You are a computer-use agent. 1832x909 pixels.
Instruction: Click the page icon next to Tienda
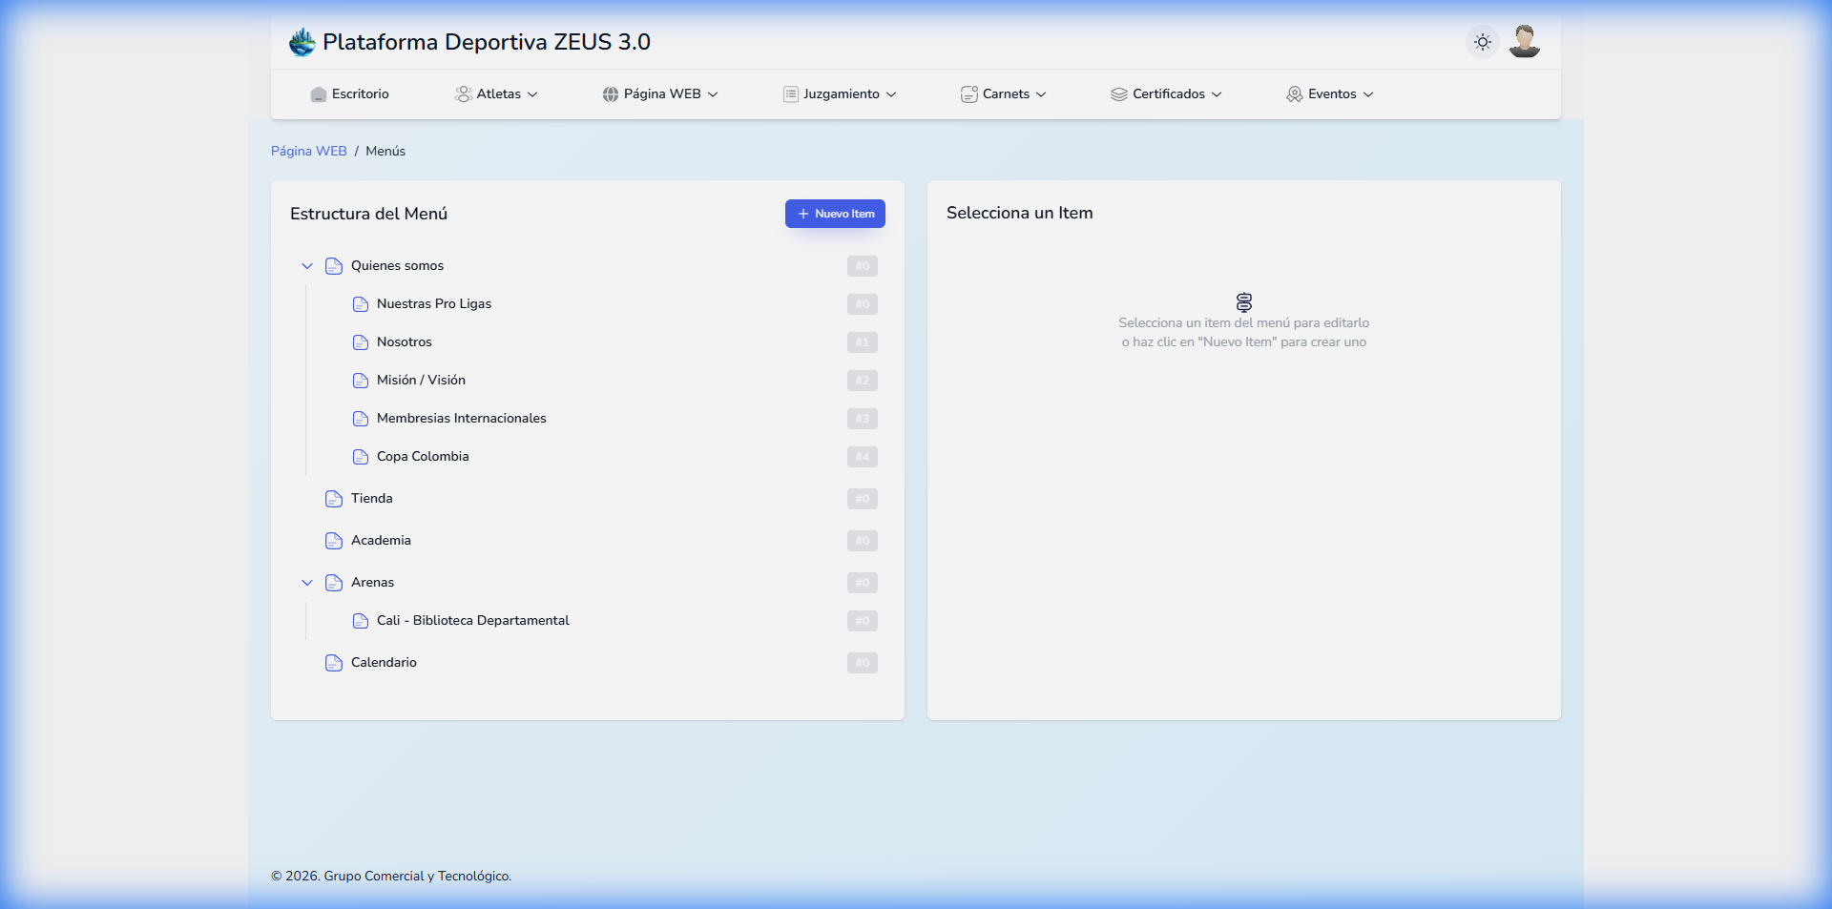[x=334, y=499]
